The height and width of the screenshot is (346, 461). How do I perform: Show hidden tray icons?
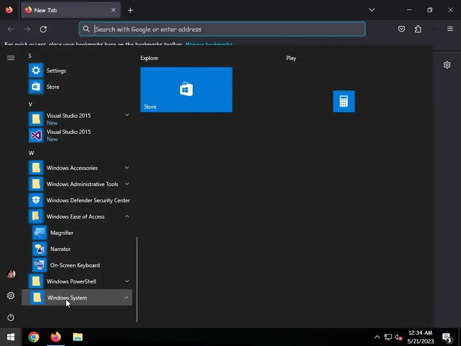[377, 337]
